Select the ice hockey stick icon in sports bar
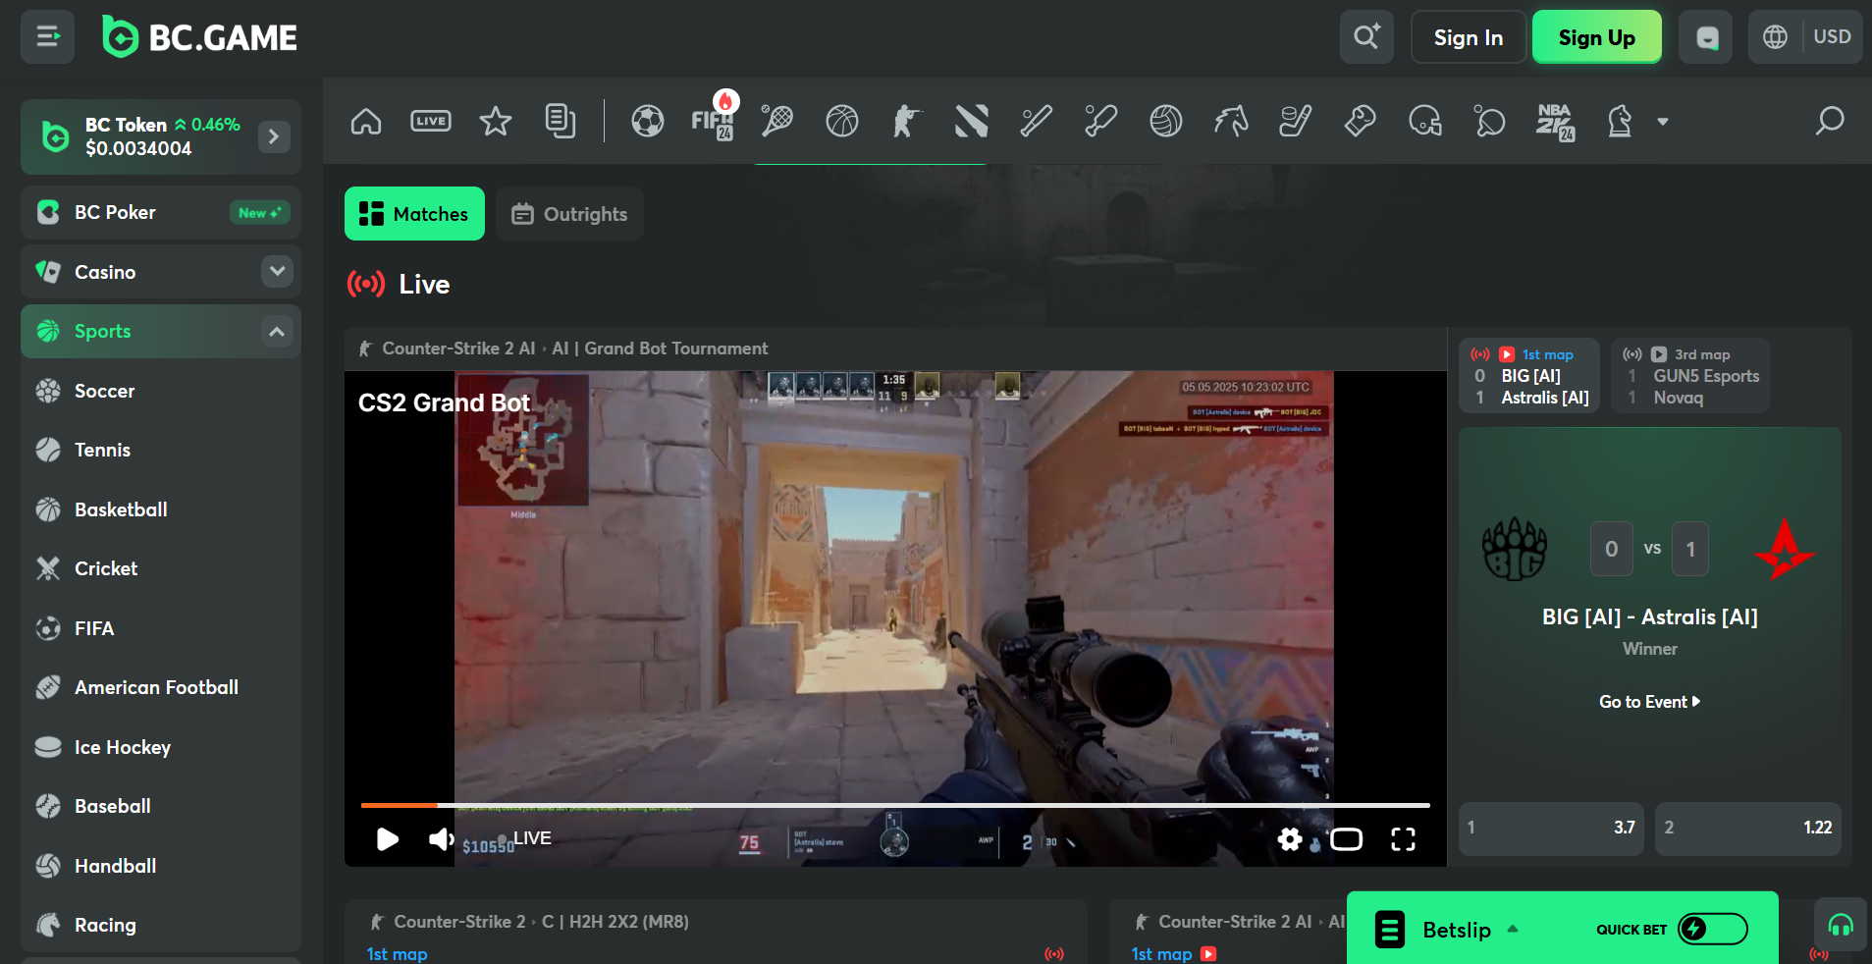 [1296, 122]
